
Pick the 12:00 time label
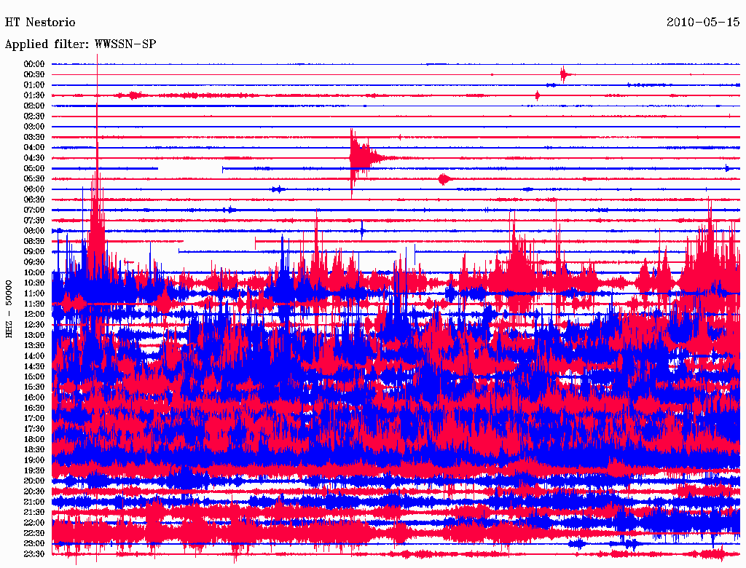click(x=34, y=314)
